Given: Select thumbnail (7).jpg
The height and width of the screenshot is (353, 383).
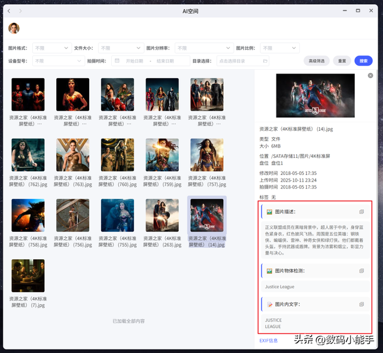Looking at the screenshot, I should point(28,276).
